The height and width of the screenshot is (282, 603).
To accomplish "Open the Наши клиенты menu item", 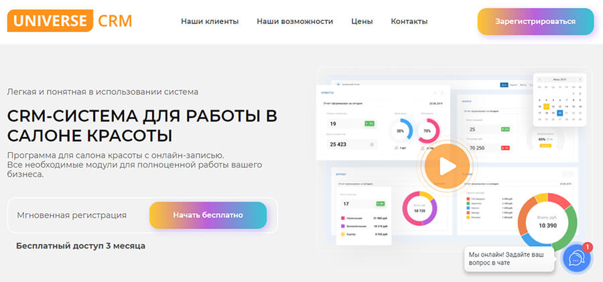I will (x=210, y=21).
